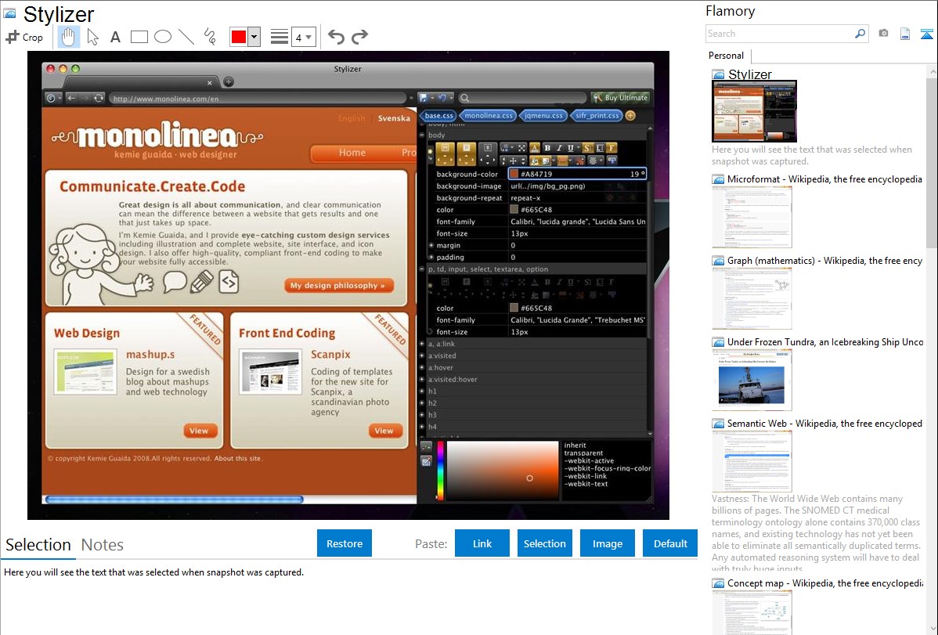Screen dimensions: 938x635
Task: Click the add stylesheet plus icon
Action: pos(630,116)
